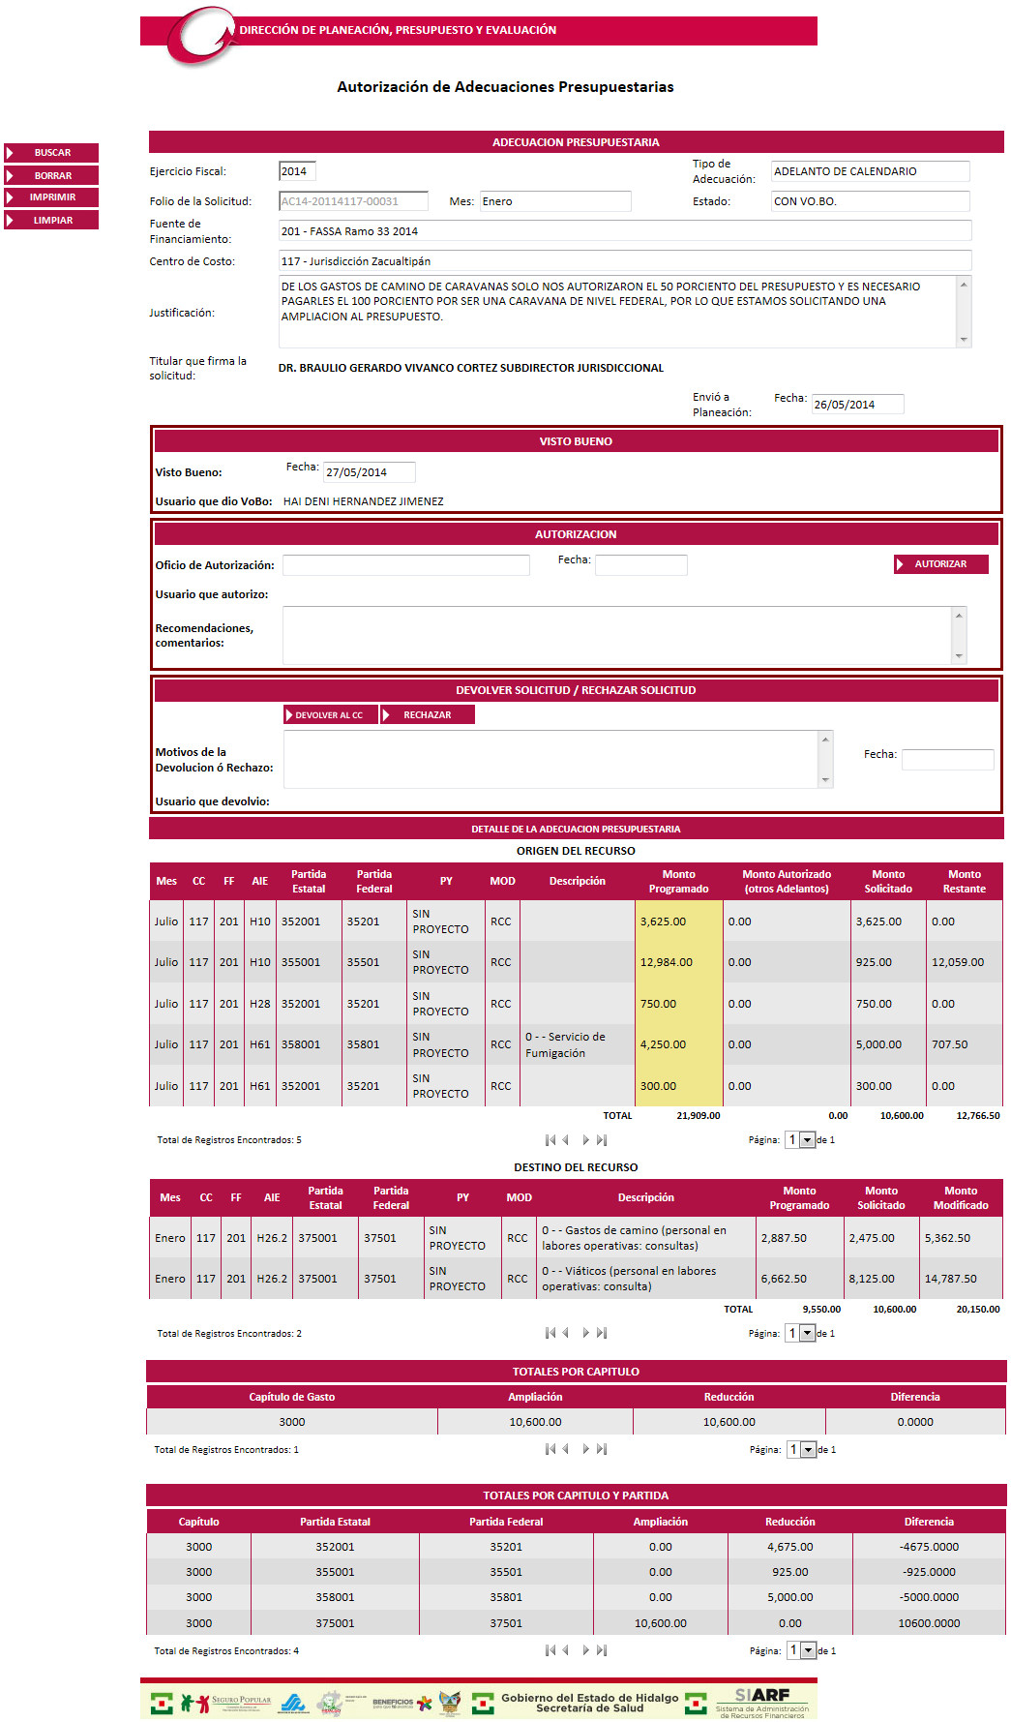Select the LIMPIAR sidebar button
This screenshot has height=1722, width=1011.
pos(52,221)
